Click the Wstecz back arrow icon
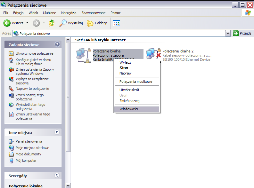The height and width of the screenshot is (188, 254). click(7, 23)
